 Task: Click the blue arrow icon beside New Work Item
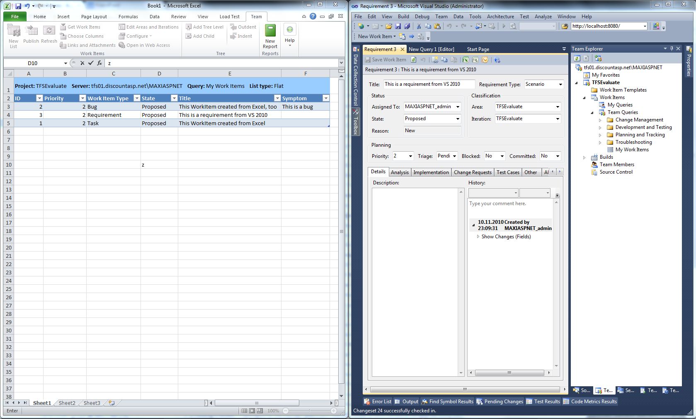(412, 36)
